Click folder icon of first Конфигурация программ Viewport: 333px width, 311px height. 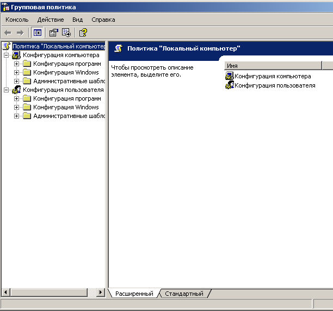click(x=27, y=64)
